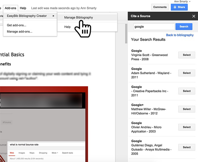
Task: Choose EasyBib Bibliography Creator entry
Action: pyautogui.click(x=30, y=16)
